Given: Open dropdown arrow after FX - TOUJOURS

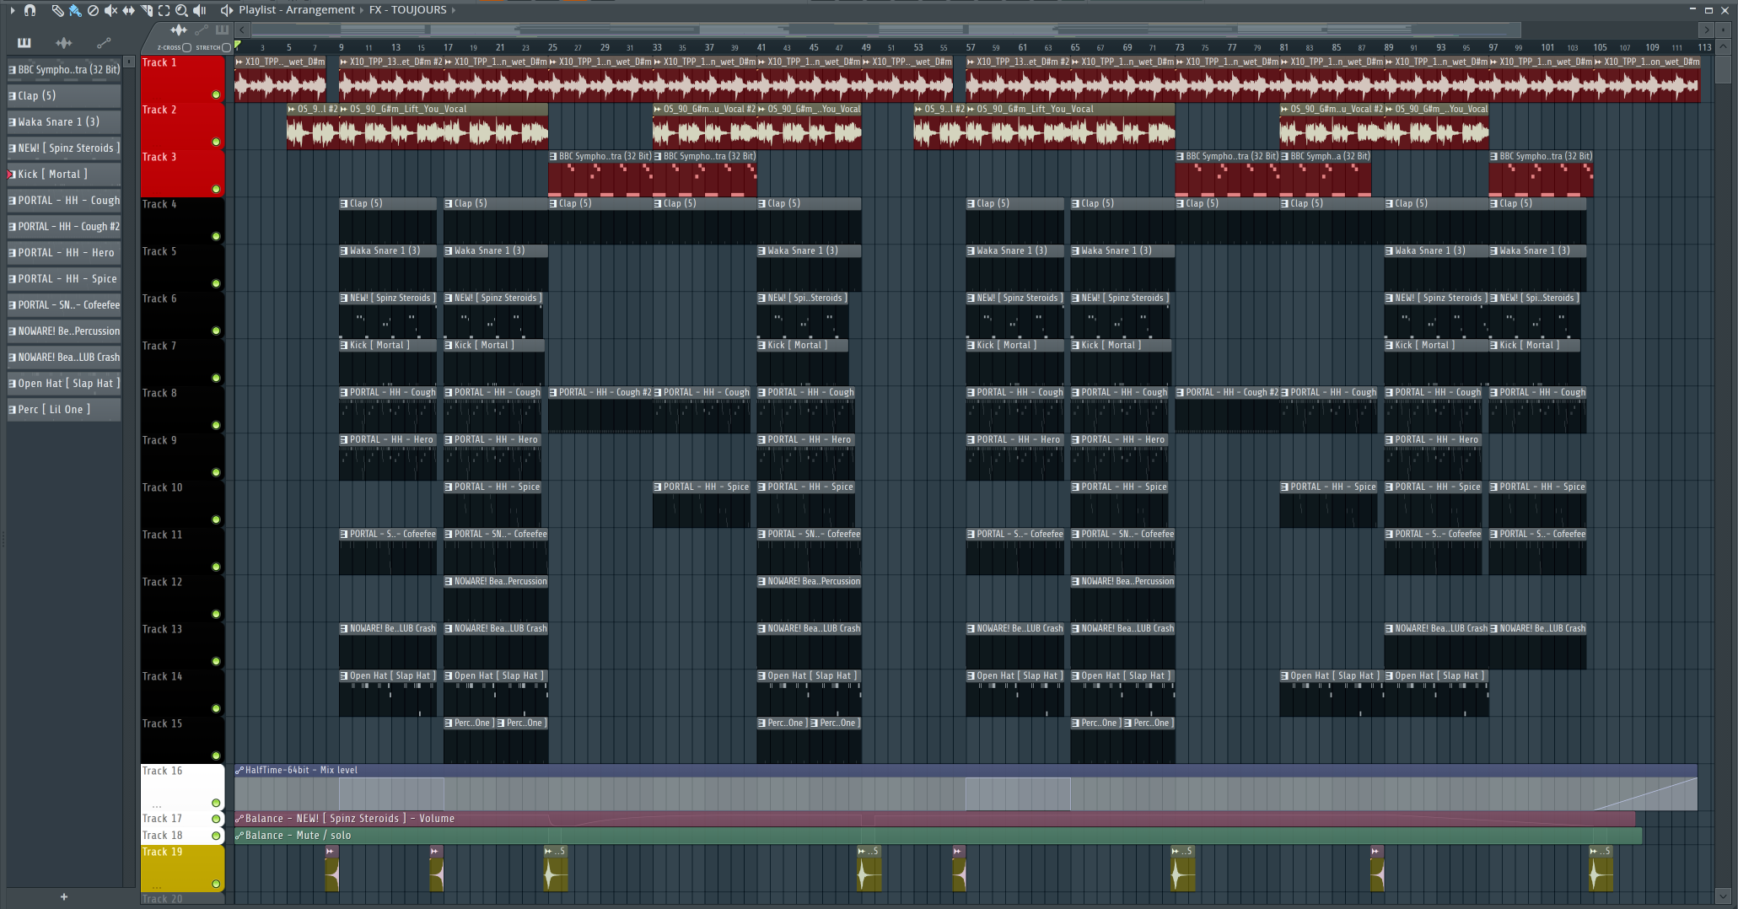Looking at the screenshot, I should click(x=454, y=10).
